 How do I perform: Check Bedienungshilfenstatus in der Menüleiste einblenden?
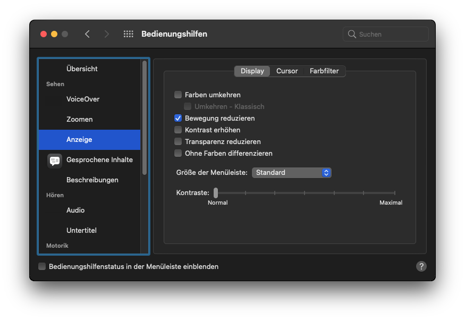pyautogui.click(x=42, y=266)
